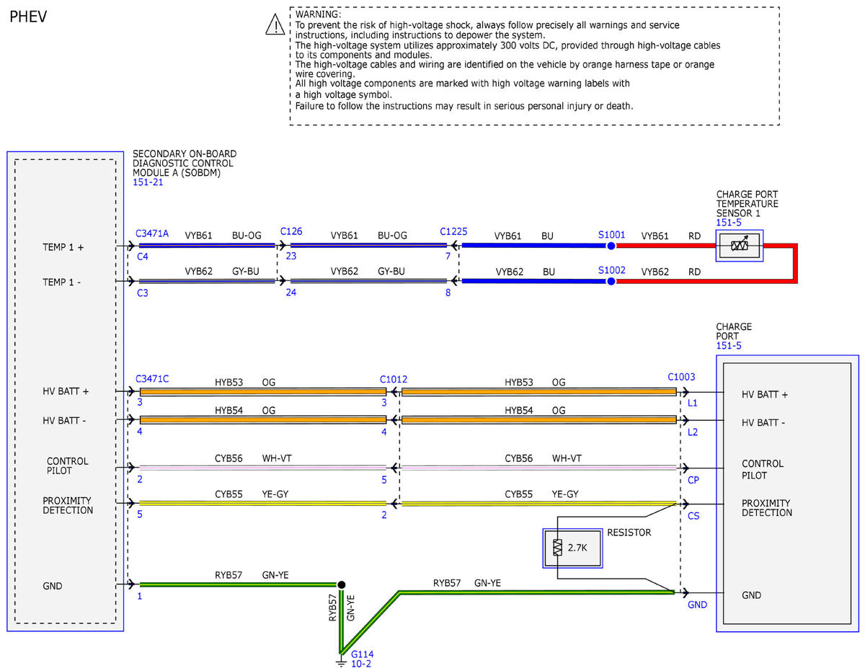The height and width of the screenshot is (668, 865).
Task: Click the HV BATT - label in SOBDM module
Action: 65,422
